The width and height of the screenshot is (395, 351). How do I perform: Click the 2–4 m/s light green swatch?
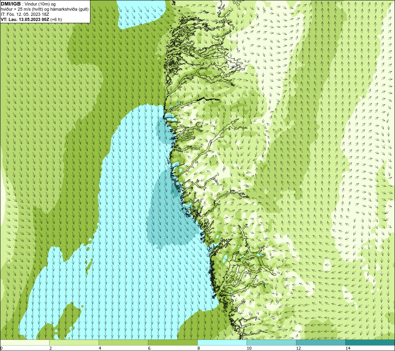pos(74,342)
